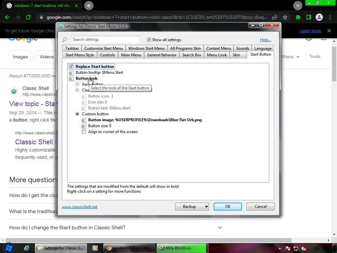Switch to the Start Menu Style tab

[80, 55]
